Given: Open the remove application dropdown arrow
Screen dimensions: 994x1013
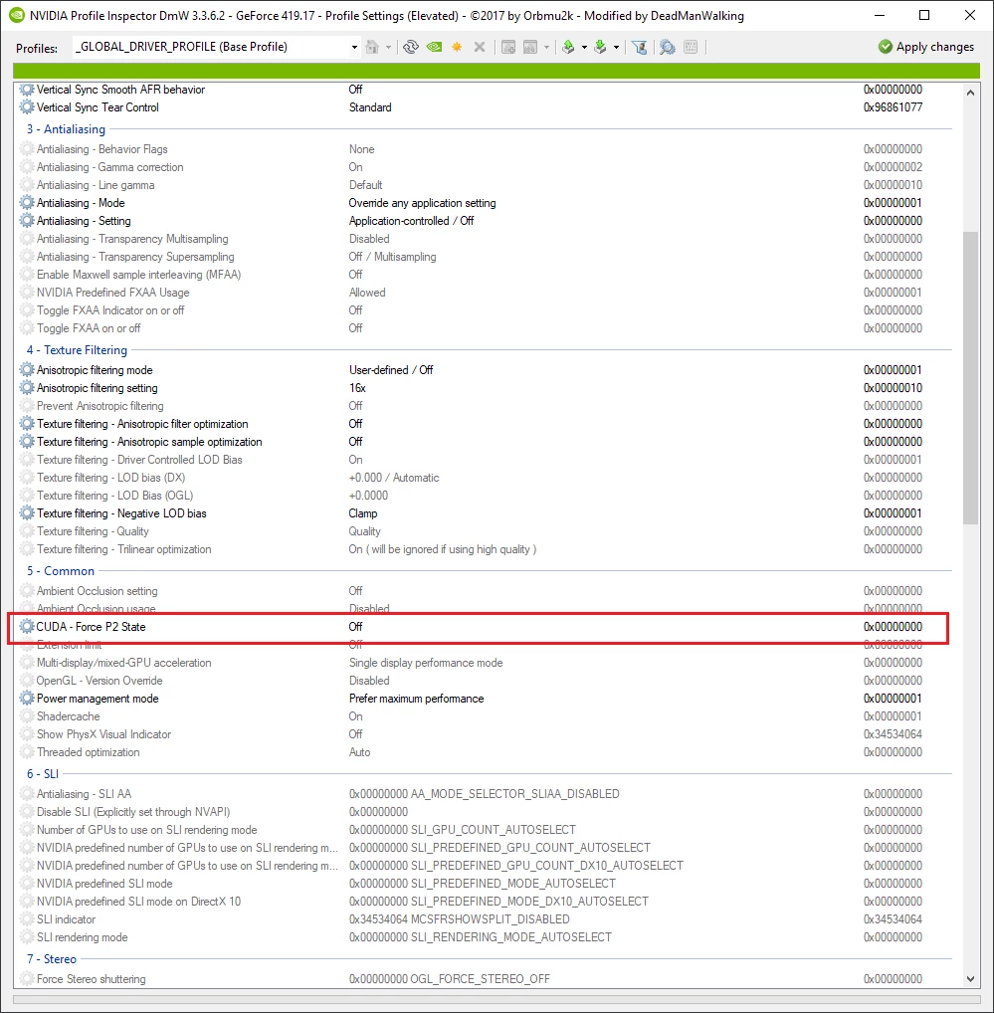Looking at the screenshot, I should point(546,47).
